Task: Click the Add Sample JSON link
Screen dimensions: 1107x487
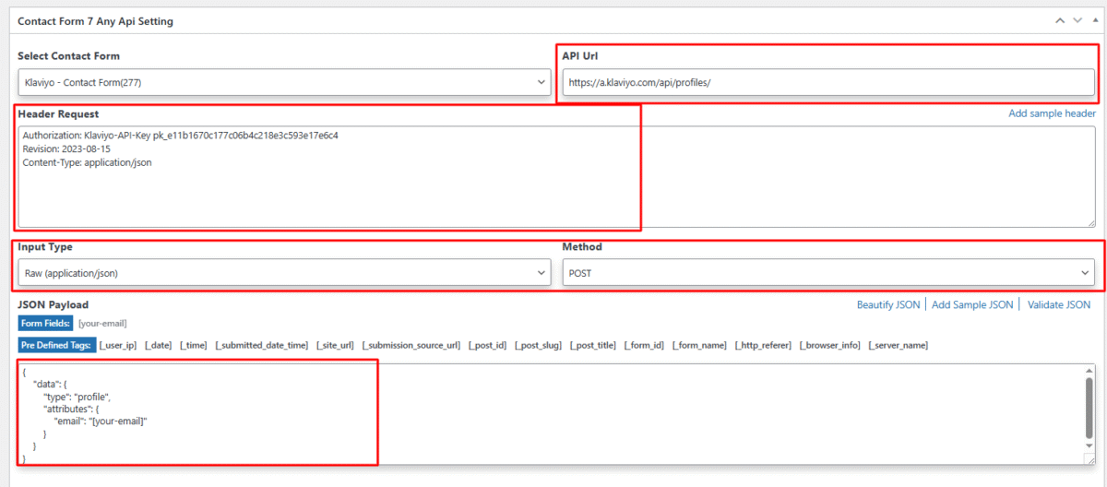Action: [972, 304]
